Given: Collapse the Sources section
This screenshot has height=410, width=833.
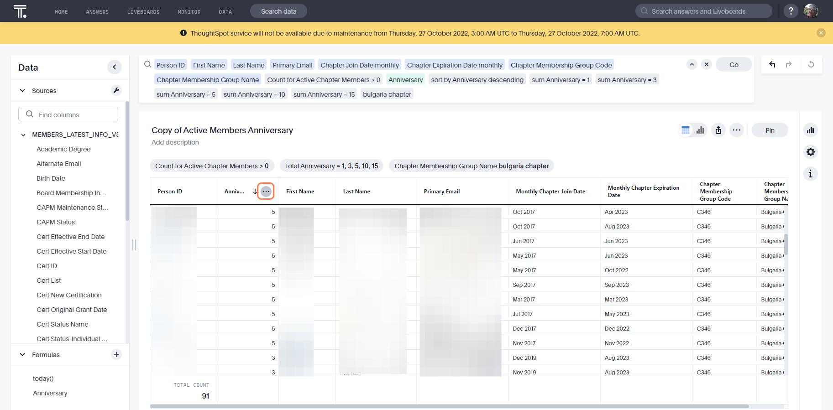Looking at the screenshot, I should click(22, 90).
